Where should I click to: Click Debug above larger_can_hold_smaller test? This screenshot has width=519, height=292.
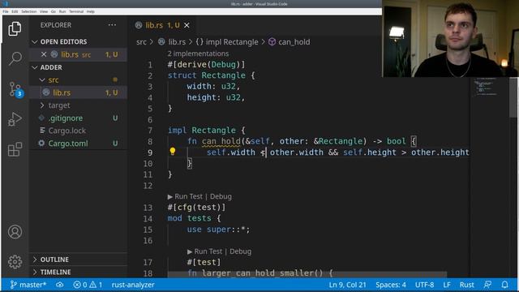coord(240,251)
